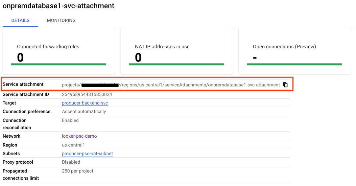Switch to the MONITORING tab
Screen dimensions: 356x186
tap(61, 20)
